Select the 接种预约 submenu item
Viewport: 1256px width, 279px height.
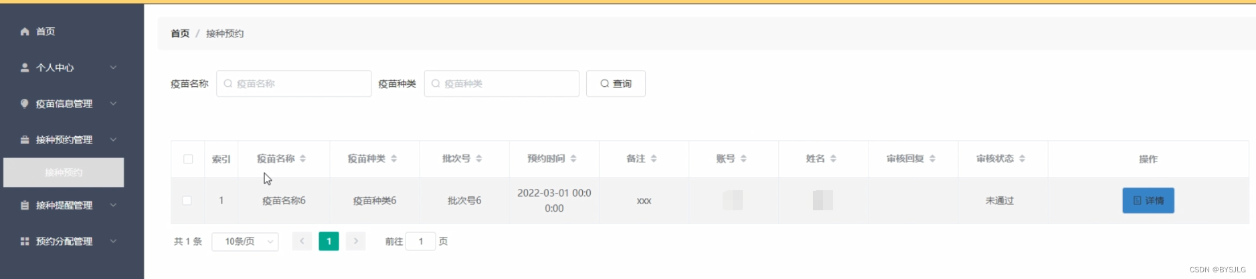[x=64, y=172]
